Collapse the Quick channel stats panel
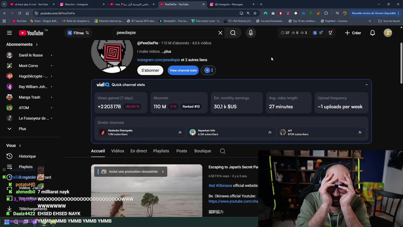Screen dimensions: 403x227 pyautogui.click(x=366, y=85)
